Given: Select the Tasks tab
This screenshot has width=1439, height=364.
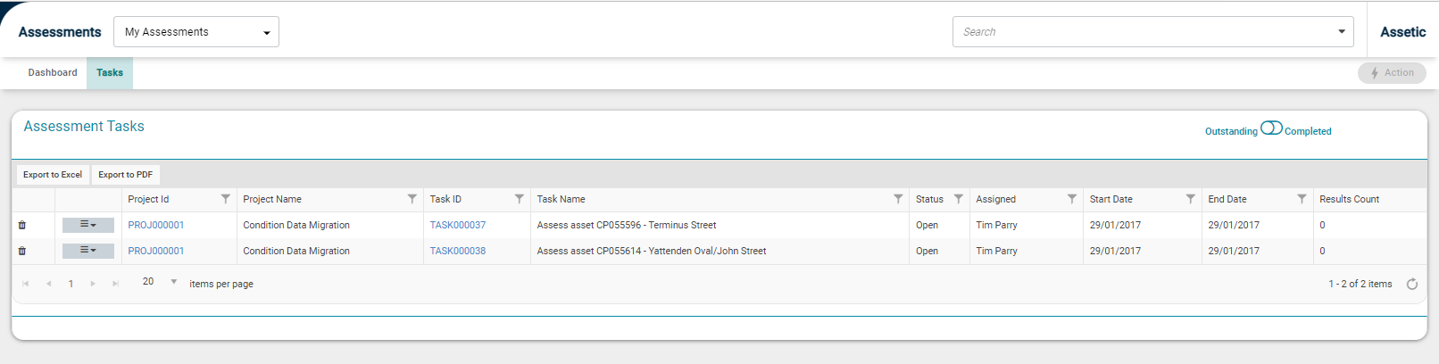Looking at the screenshot, I should [x=110, y=73].
